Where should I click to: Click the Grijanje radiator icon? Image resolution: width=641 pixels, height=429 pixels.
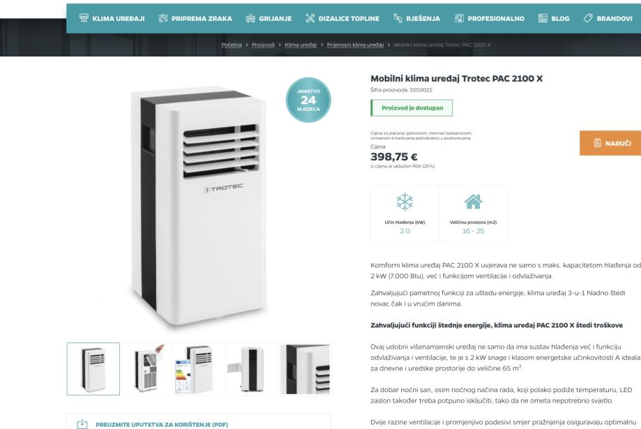[250, 18]
